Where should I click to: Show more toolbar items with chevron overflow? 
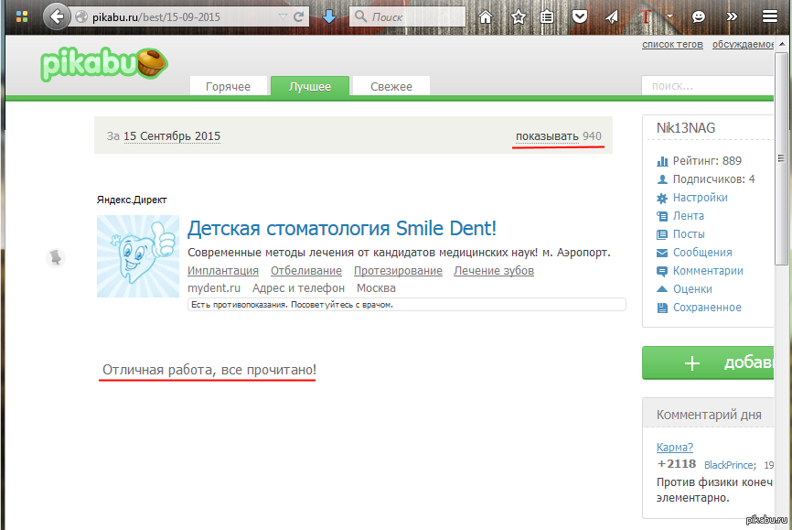click(732, 16)
